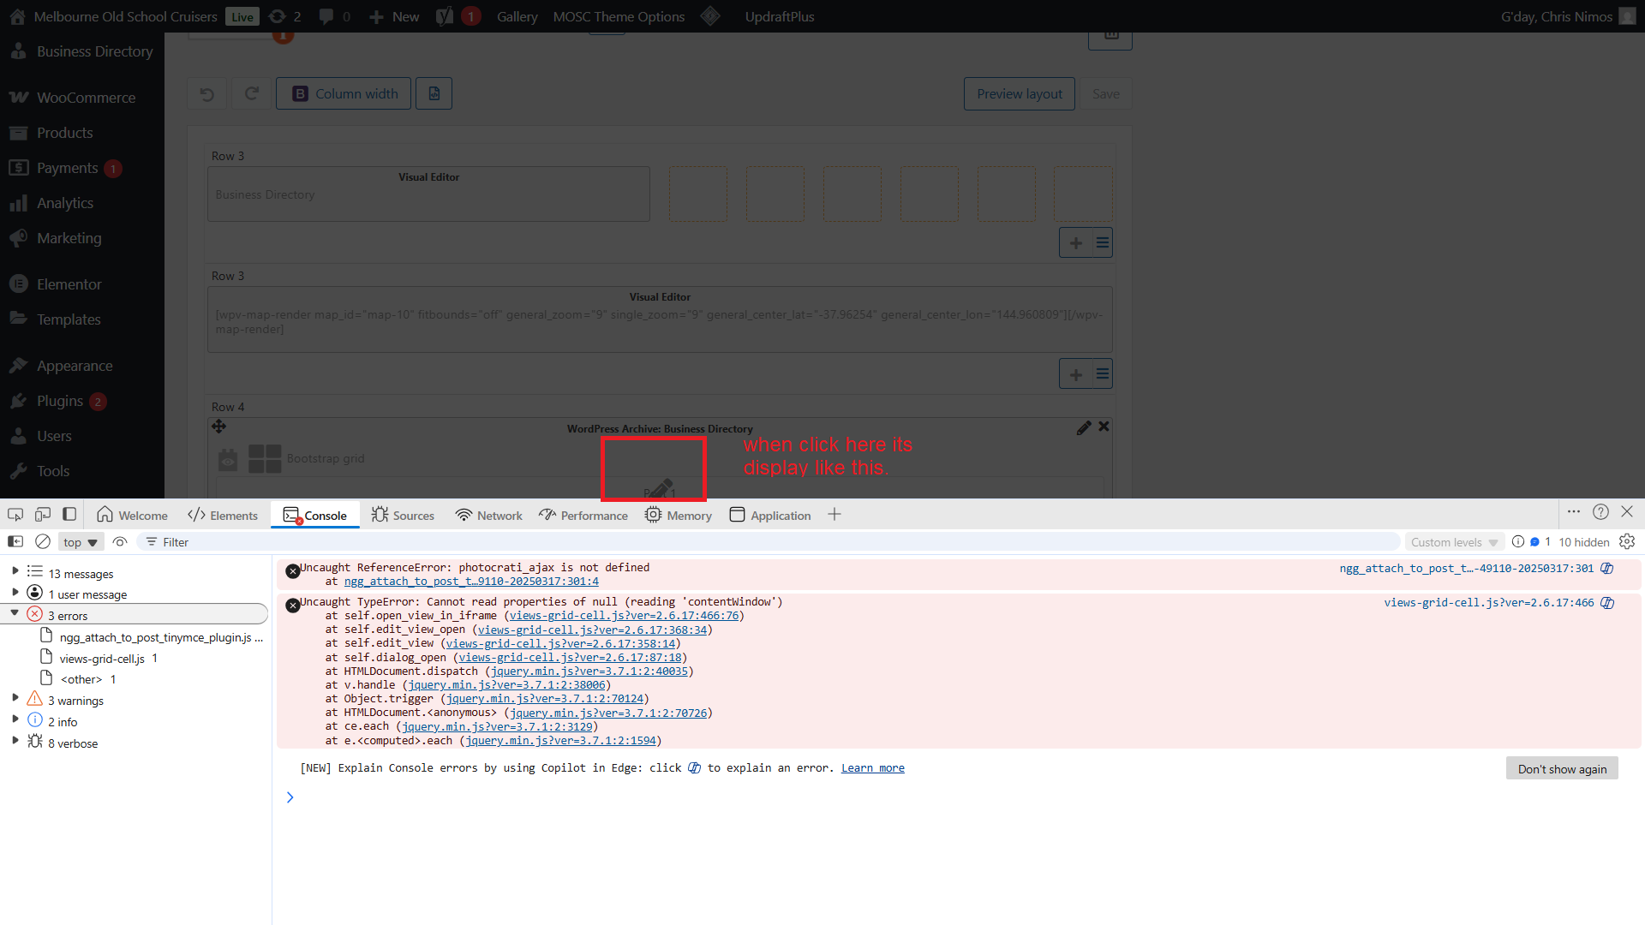Switch to the Sources tab

(x=404, y=515)
